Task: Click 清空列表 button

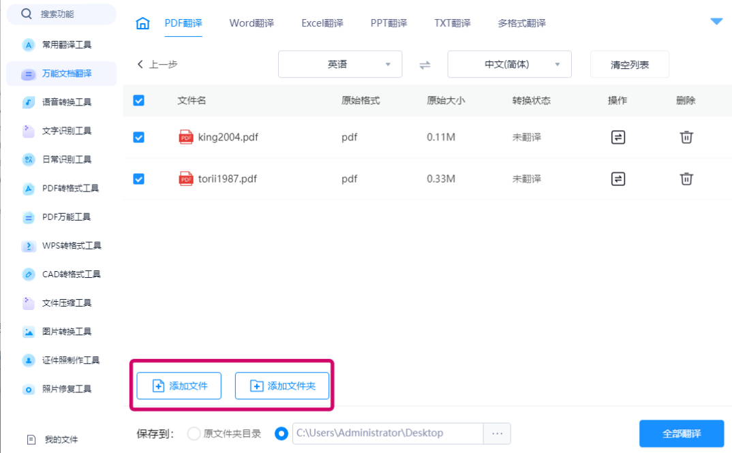Action: pos(629,65)
